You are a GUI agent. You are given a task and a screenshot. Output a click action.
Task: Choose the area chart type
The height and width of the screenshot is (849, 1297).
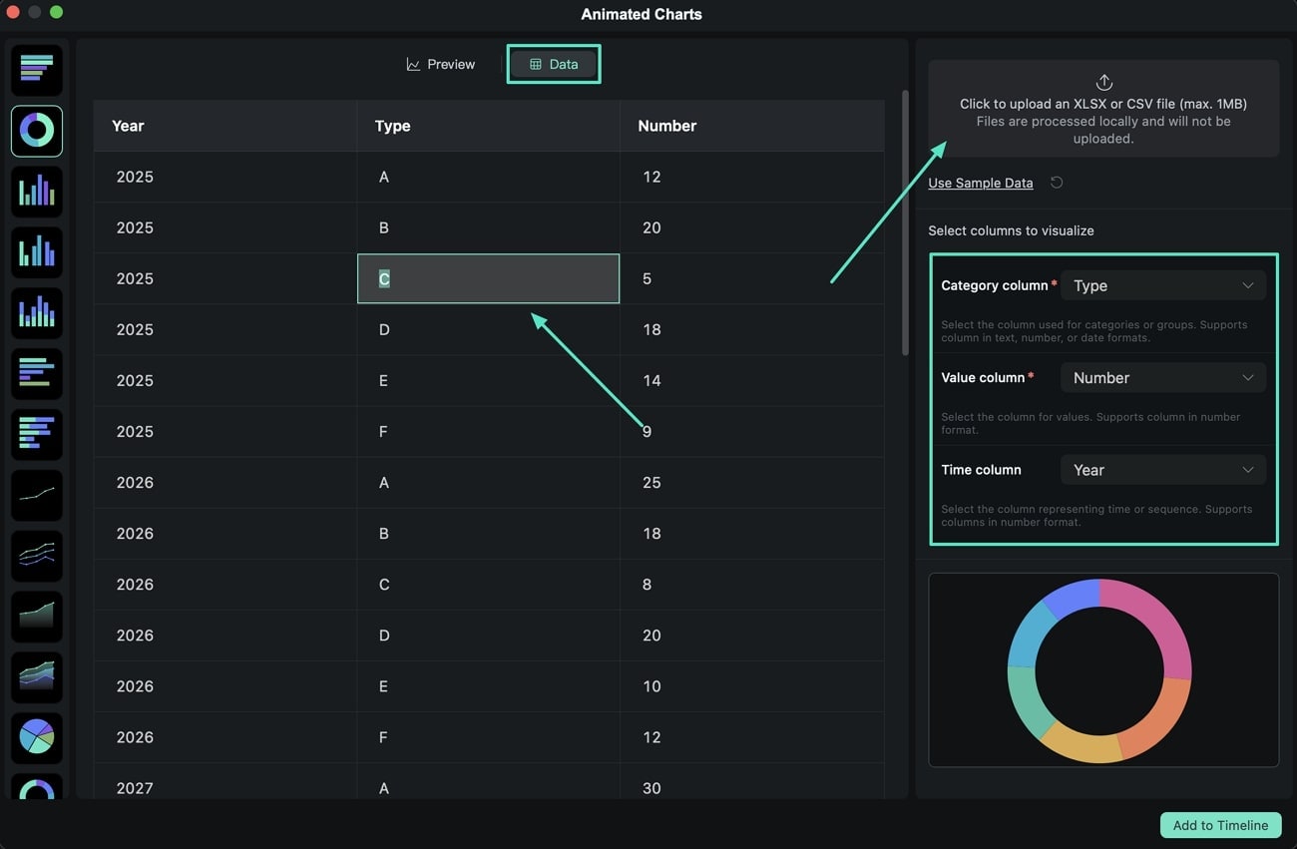click(x=36, y=617)
